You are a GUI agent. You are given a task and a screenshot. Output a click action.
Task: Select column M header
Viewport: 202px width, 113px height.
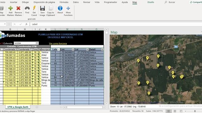[67, 29]
